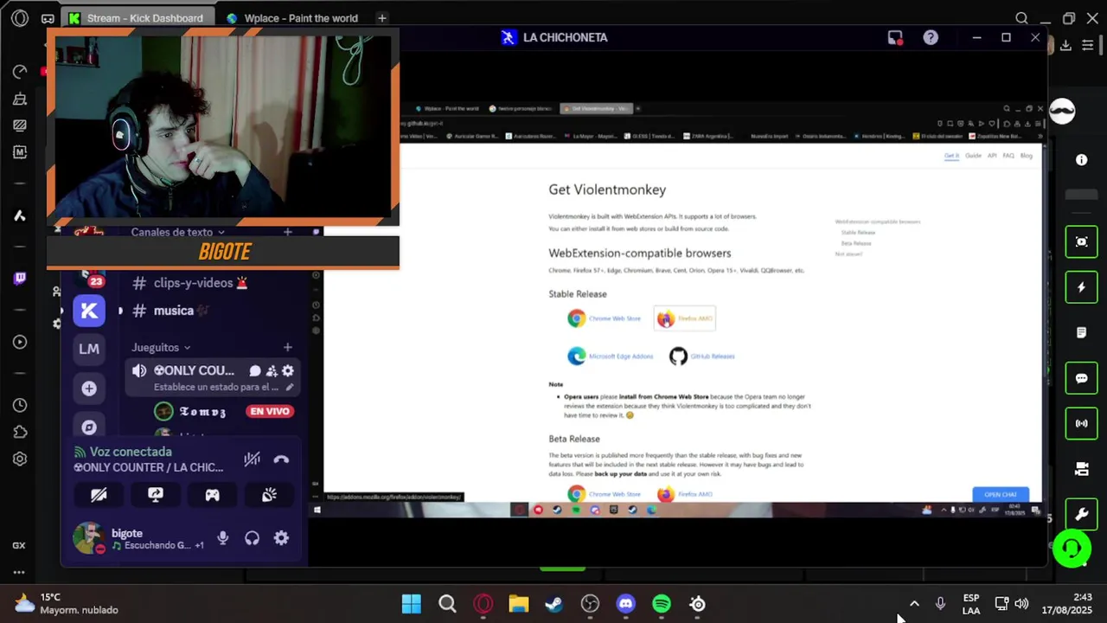
Task: Edit ONLY COUNTER channel settings gear
Action: click(x=288, y=370)
